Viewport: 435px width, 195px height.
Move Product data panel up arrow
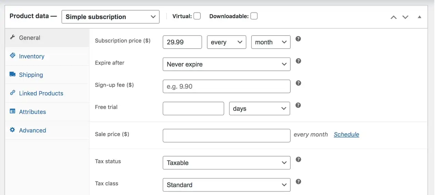click(x=394, y=17)
